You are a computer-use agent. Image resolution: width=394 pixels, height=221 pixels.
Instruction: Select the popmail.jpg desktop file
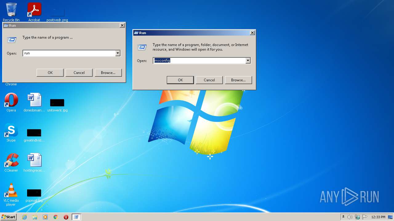coord(34,195)
